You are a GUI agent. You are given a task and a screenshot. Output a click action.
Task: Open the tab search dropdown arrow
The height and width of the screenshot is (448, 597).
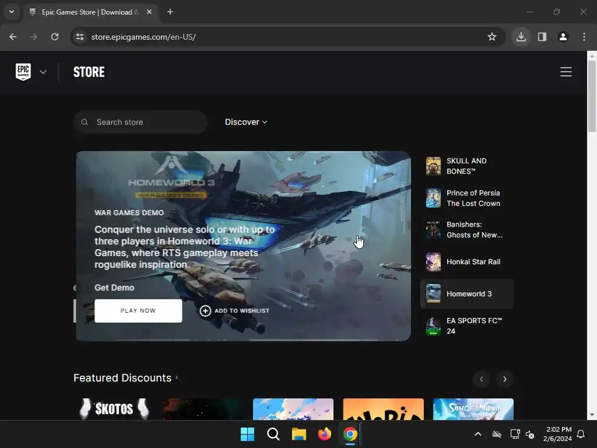(x=12, y=12)
